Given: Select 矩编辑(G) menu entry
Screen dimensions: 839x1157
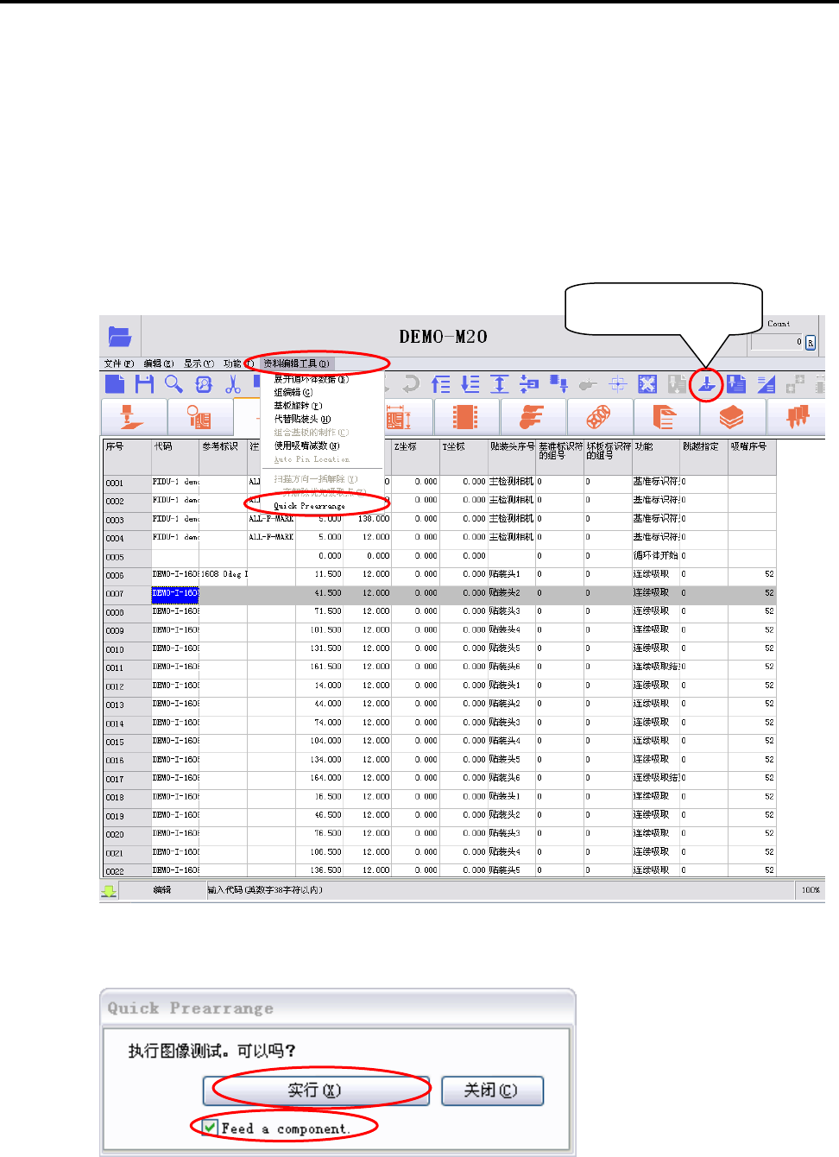Looking at the screenshot, I should [x=293, y=392].
